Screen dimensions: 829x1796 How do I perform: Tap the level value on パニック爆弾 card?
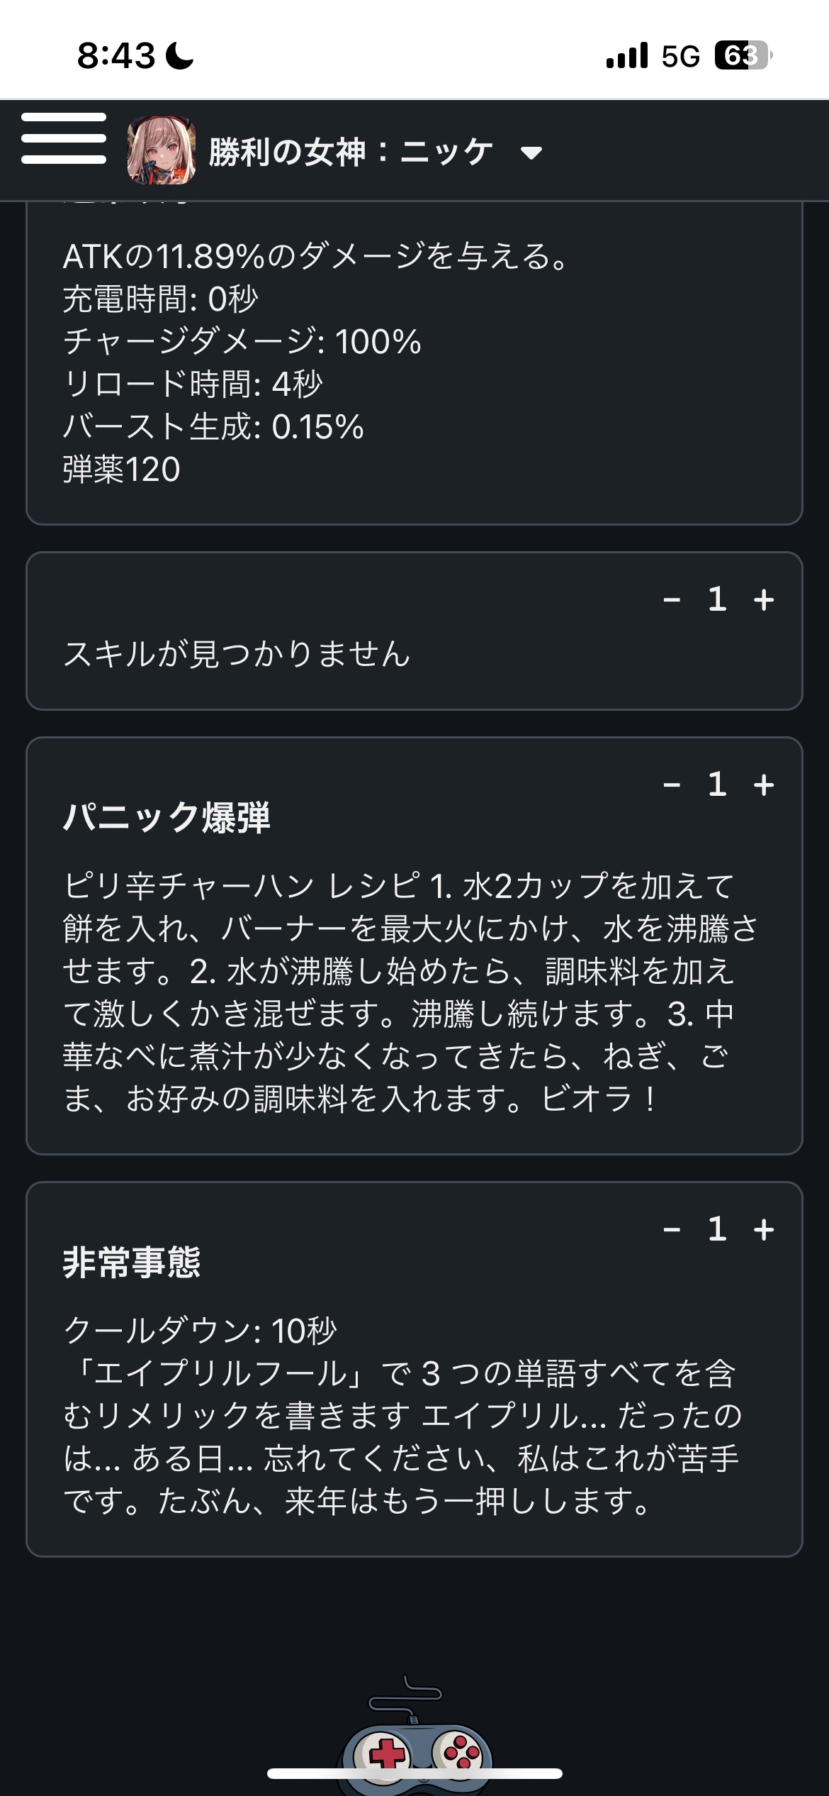717,785
